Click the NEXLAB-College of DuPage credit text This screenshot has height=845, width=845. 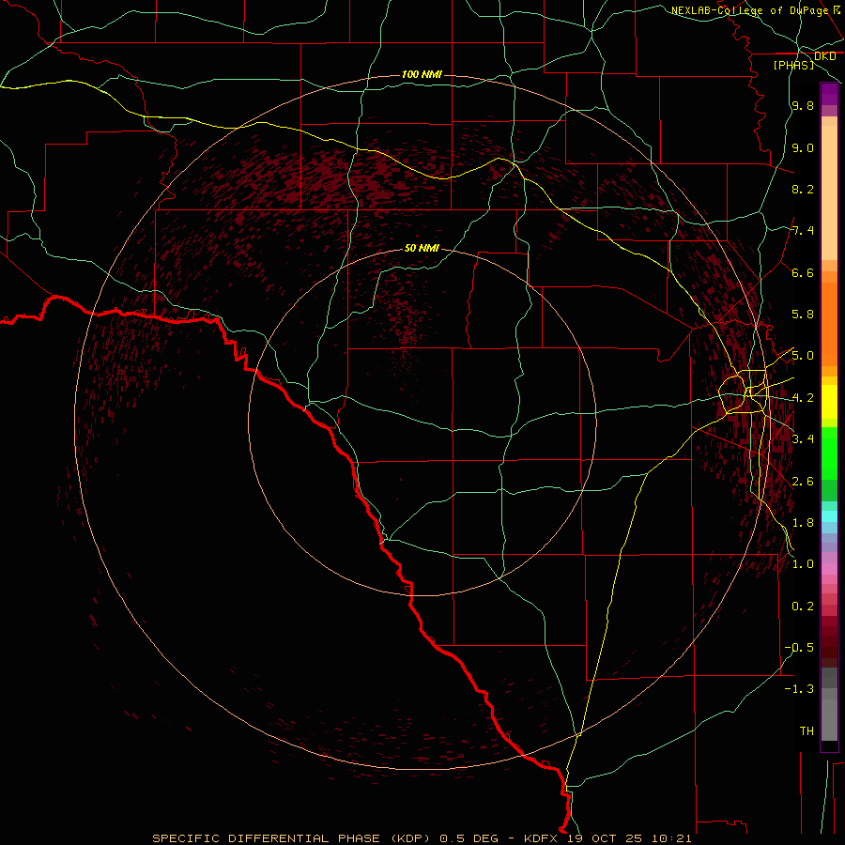pyautogui.click(x=755, y=10)
